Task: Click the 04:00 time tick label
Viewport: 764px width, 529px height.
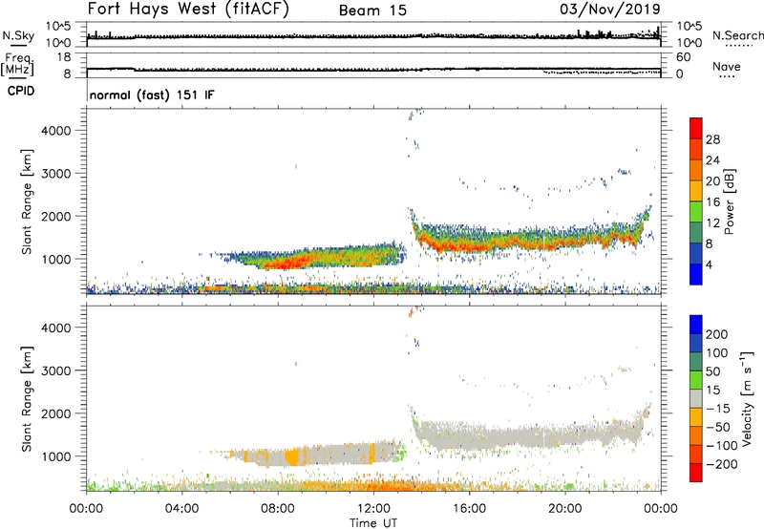Action: point(182,509)
